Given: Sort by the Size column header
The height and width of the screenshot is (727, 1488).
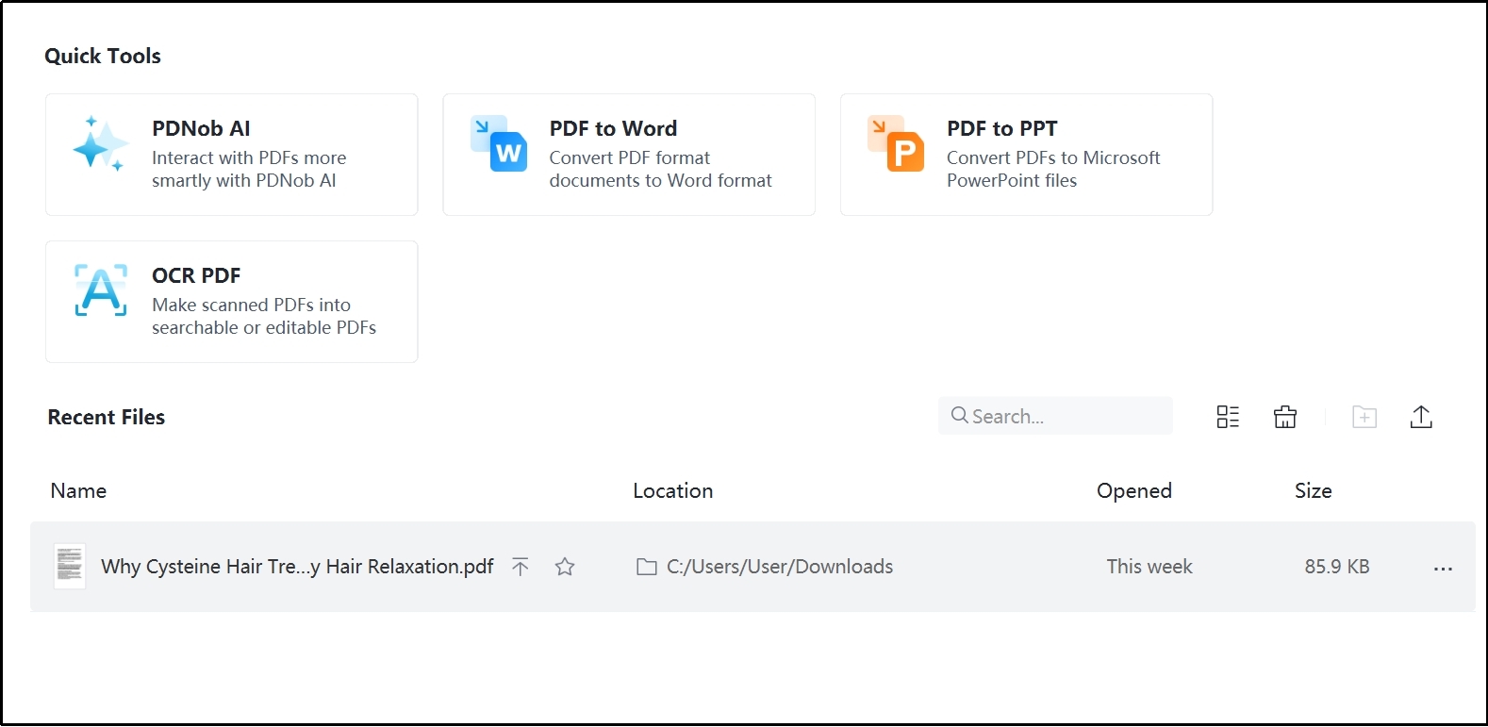Looking at the screenshot, I should click(x=1313, y=490).
